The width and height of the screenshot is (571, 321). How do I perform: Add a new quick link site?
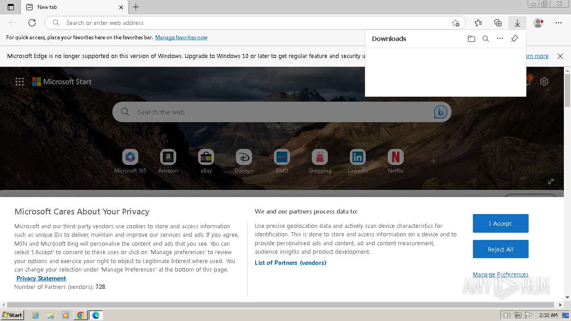[434, 161]
